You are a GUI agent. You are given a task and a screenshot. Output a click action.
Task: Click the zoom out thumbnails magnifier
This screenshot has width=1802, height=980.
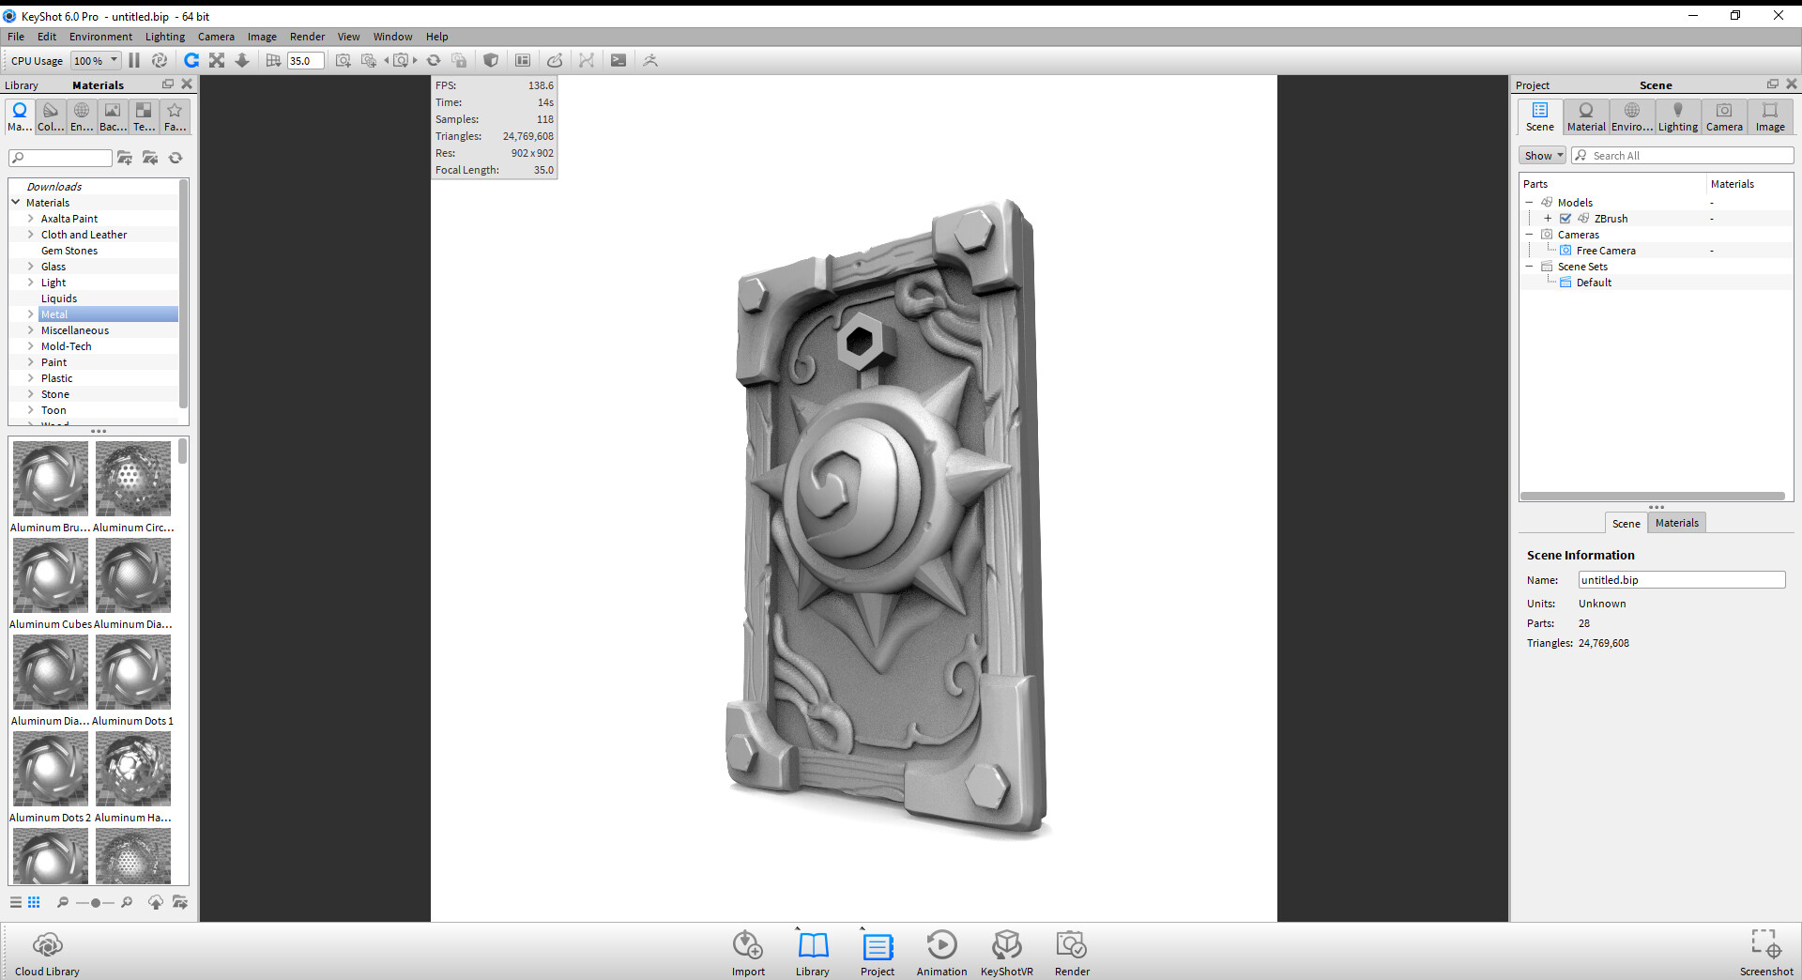[x=63, y=902]
